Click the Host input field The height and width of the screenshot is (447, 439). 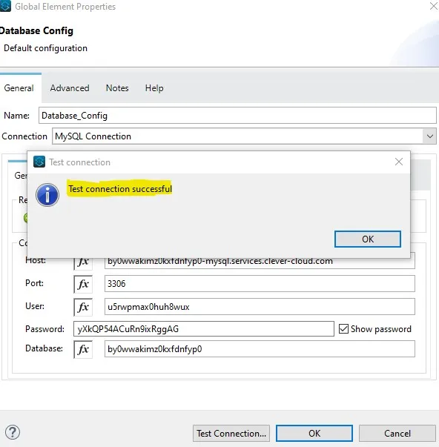click(260, 263)
